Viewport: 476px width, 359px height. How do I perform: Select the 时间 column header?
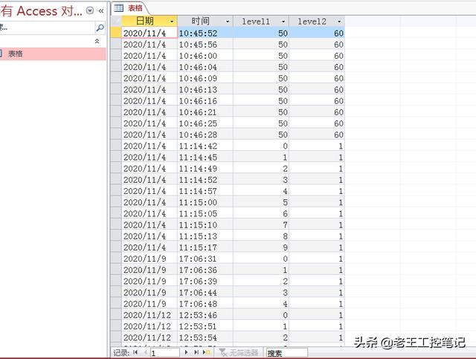(205, 22)
